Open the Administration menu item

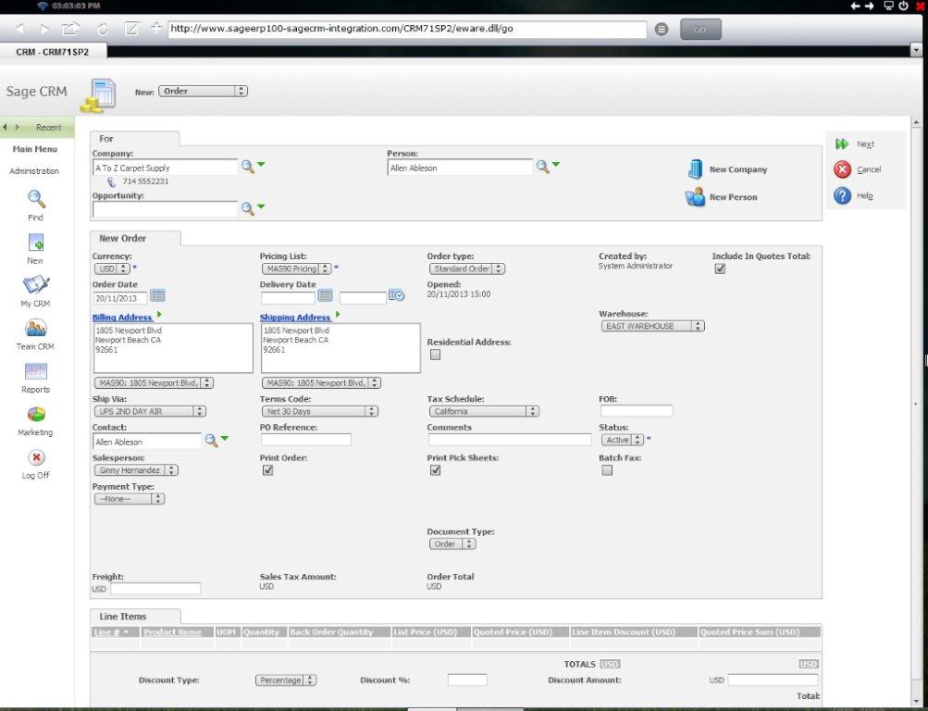click(x=34, y=171)
